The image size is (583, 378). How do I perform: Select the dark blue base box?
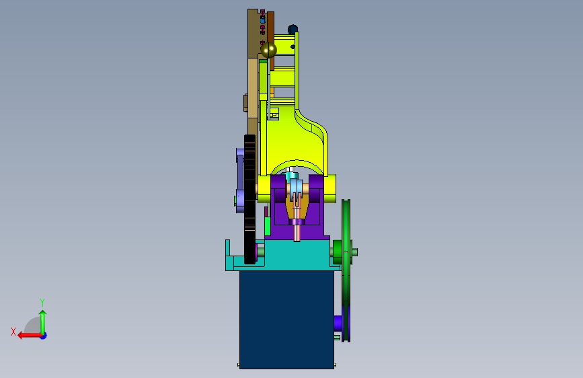(x=286, y=319)
